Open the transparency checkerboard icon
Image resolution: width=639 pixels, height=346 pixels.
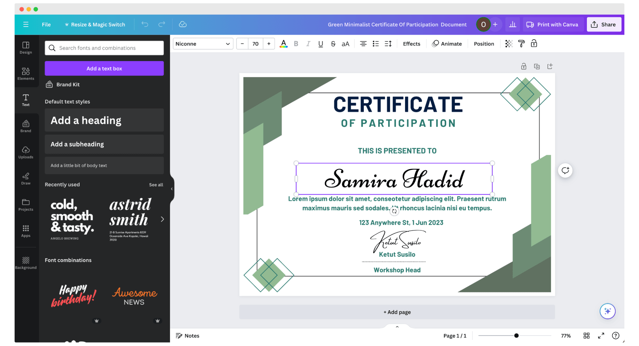[x=509, y=44]
